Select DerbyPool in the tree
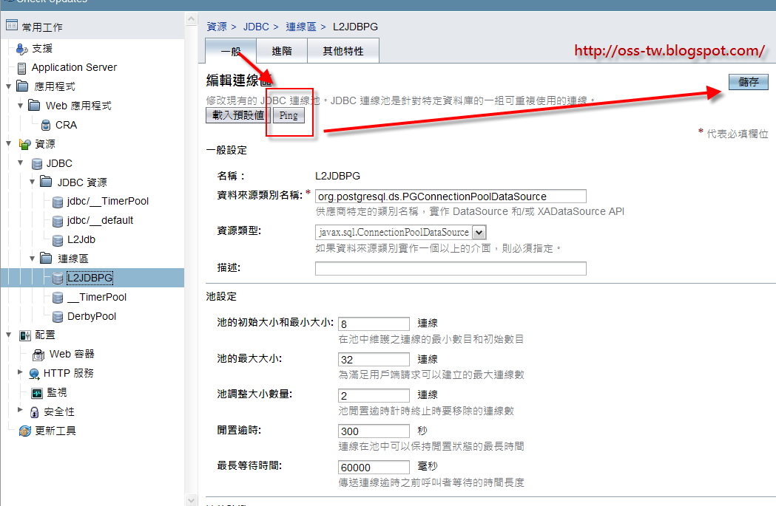The image size is (776, 506). click(92, 317)
